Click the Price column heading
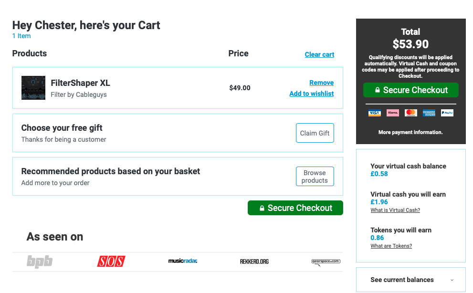 click(238, 53)
